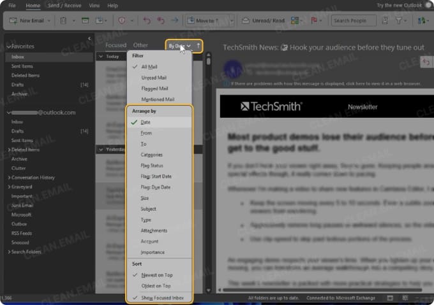The width and height of the screenshot is (434, 305).
Task: Click the green Archive icon in toolbar
Action: pyautogui.click(x=86, y=21)
